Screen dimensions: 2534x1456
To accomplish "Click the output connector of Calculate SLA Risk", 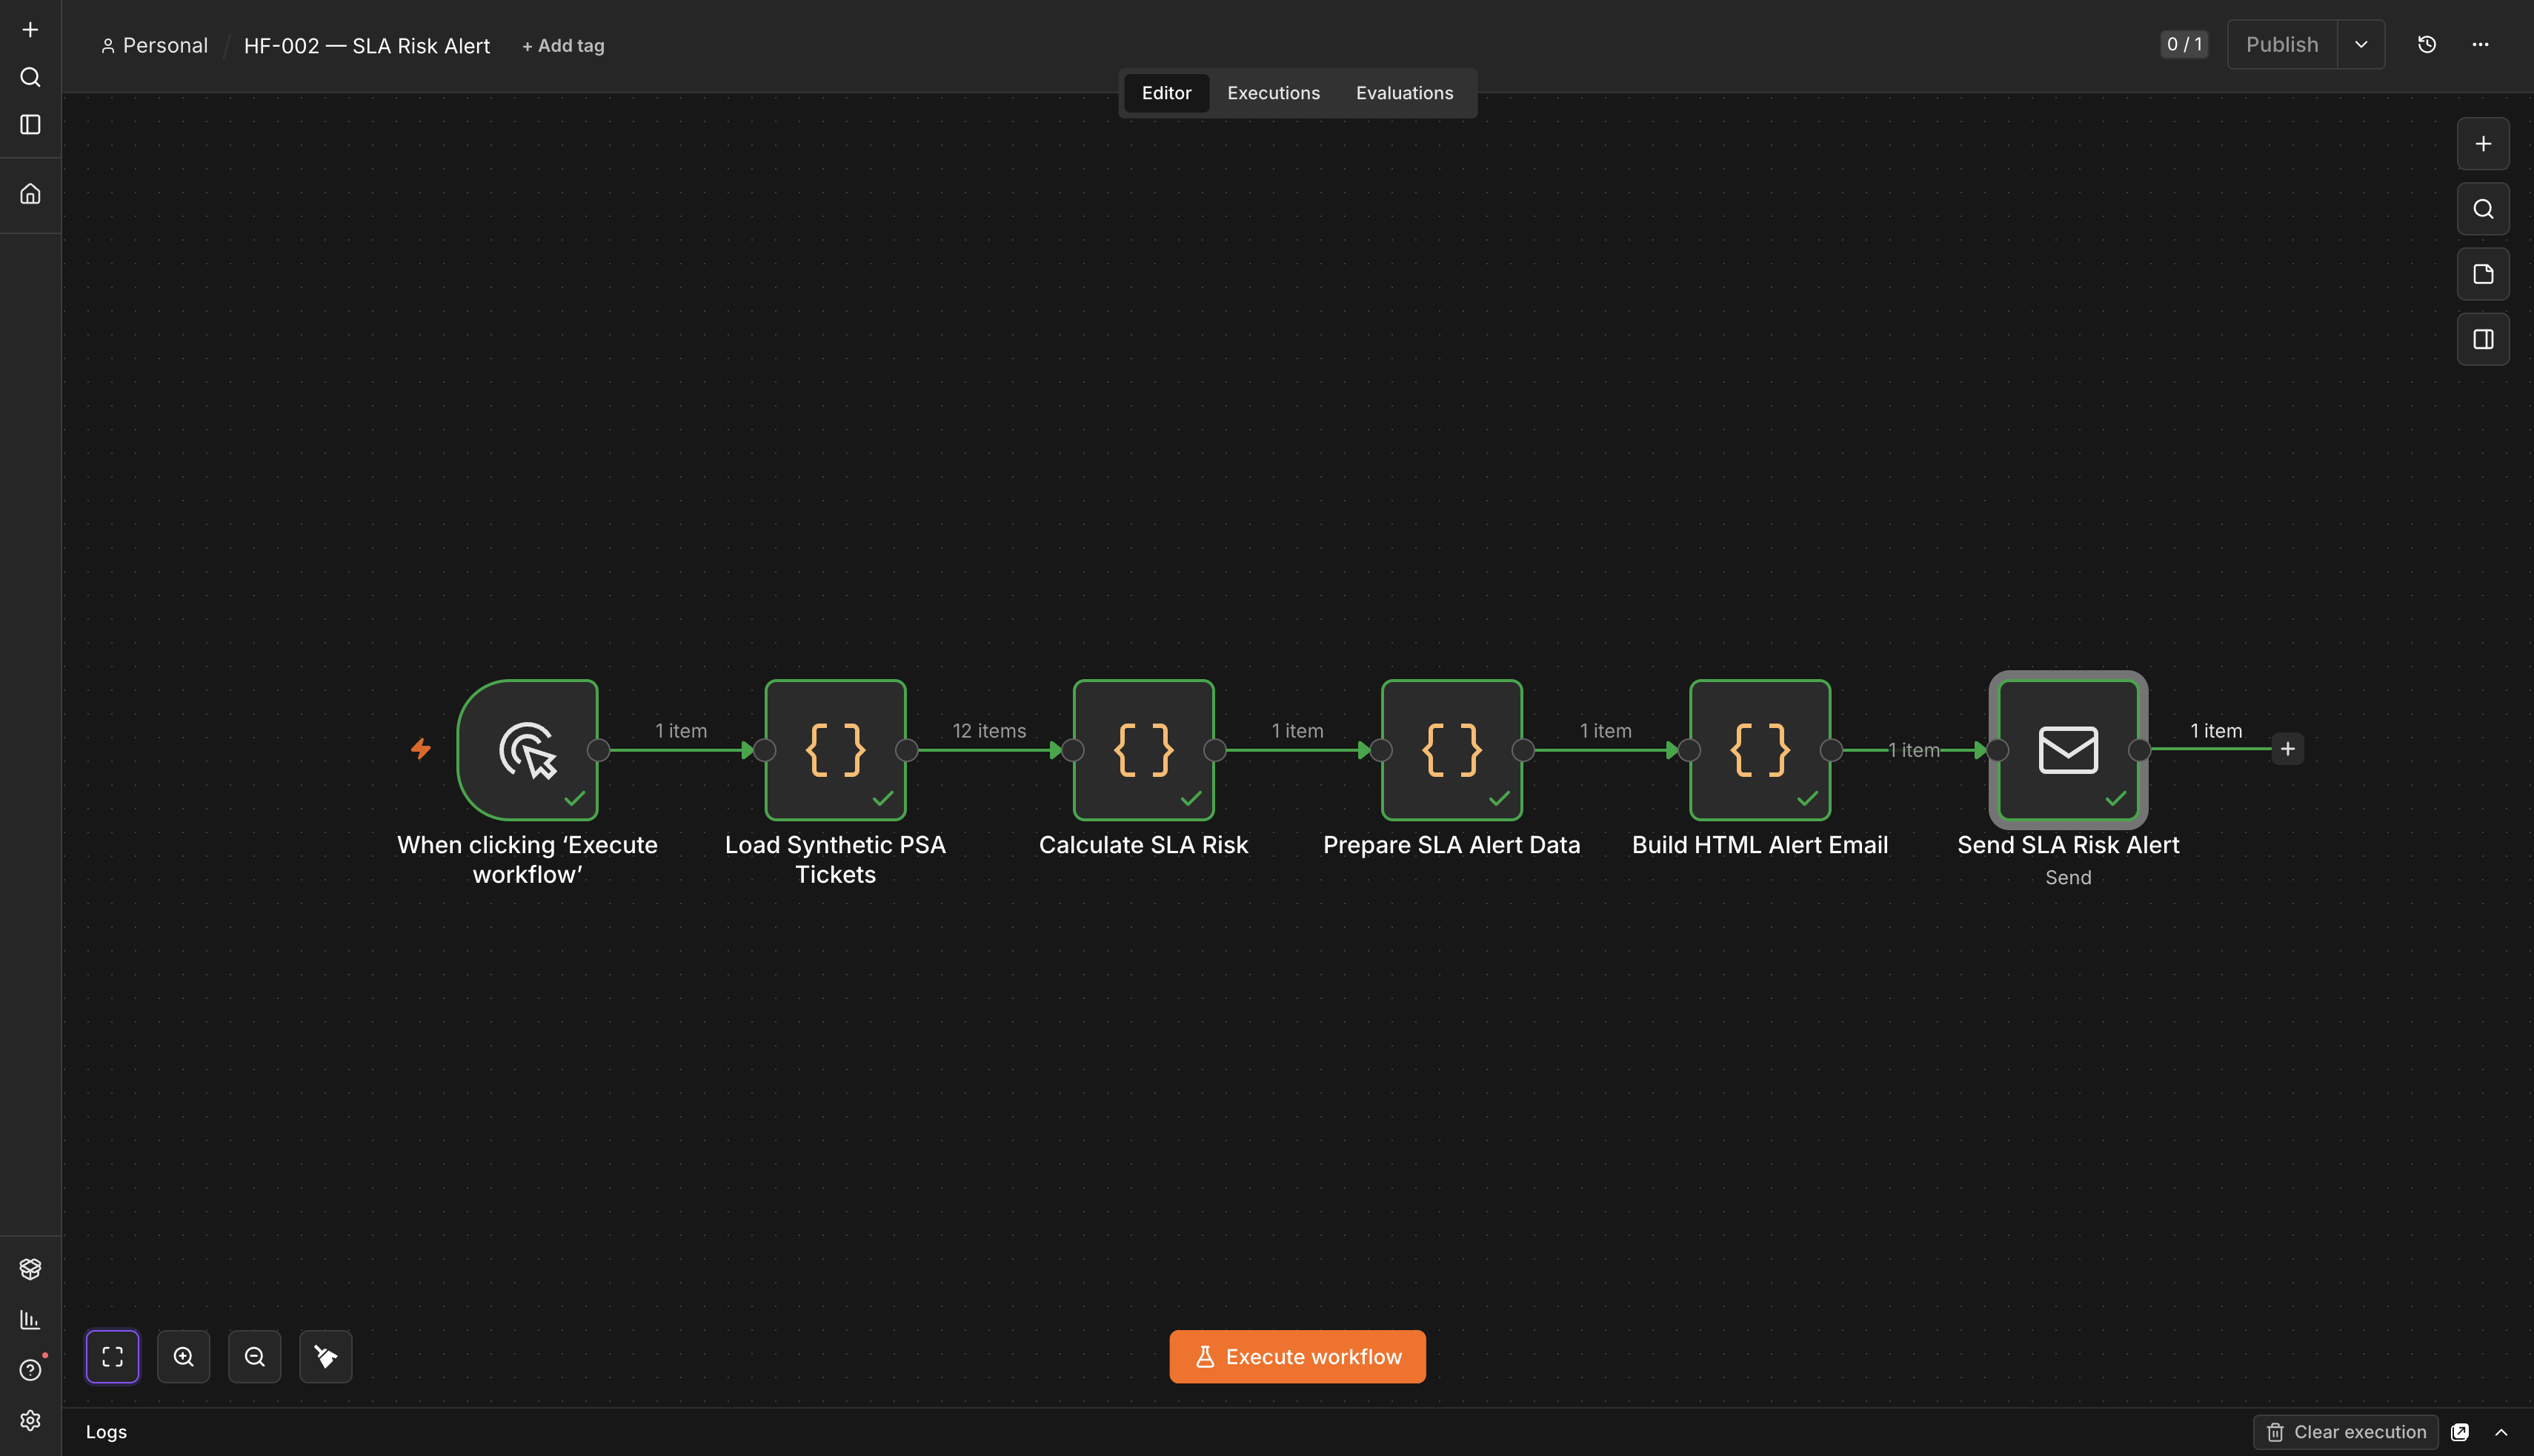I will tap(1214, 750).
